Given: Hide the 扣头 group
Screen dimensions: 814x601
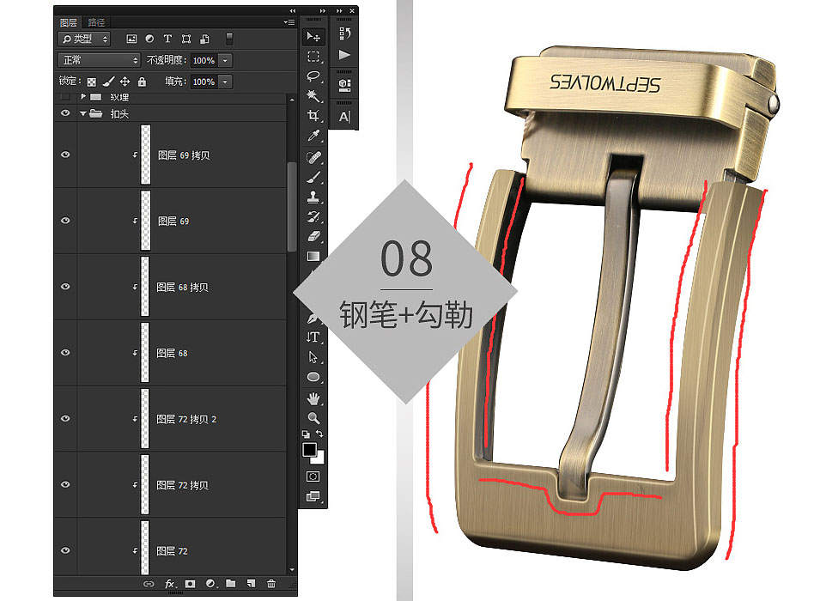Looking at the screenshot, I should point(65,113).
